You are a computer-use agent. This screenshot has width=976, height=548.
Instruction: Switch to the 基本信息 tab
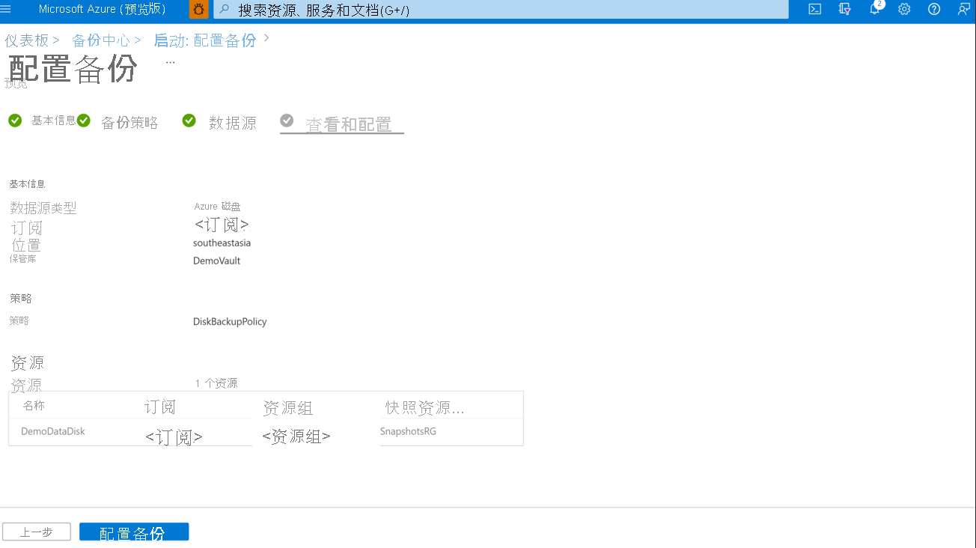pyautogui.click(x=54, y=121)
